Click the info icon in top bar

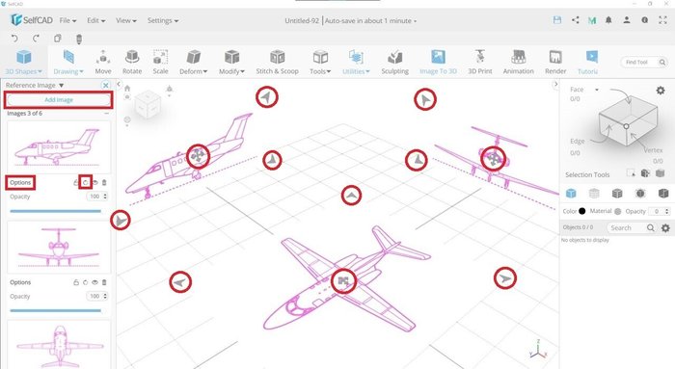point(645,20)
